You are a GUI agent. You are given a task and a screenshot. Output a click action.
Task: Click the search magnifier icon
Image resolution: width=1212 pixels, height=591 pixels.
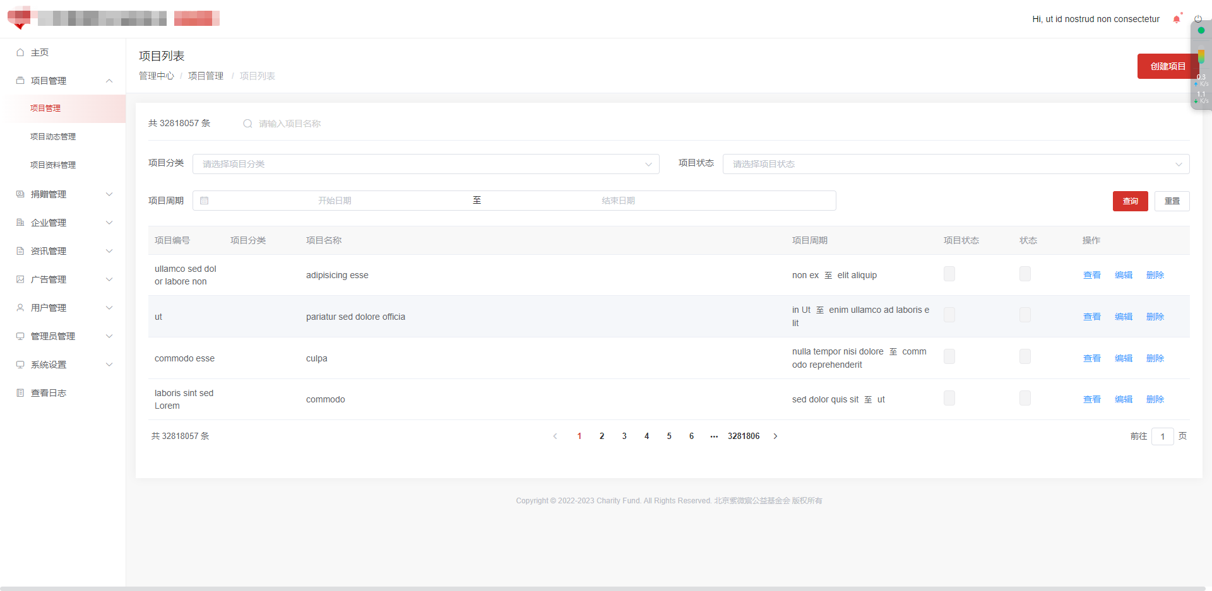247,124
